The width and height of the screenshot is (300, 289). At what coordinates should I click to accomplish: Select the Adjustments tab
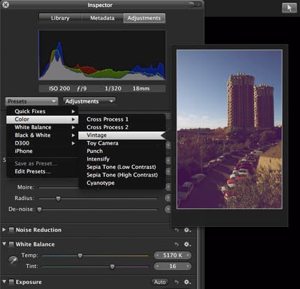[x=144, y=18]
